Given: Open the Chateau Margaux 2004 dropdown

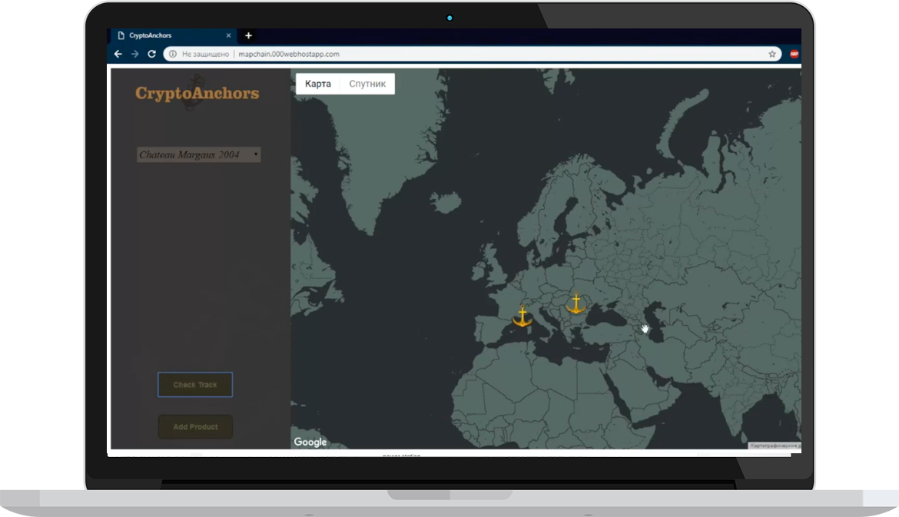Looking at the screenshot, I should 198,154.
